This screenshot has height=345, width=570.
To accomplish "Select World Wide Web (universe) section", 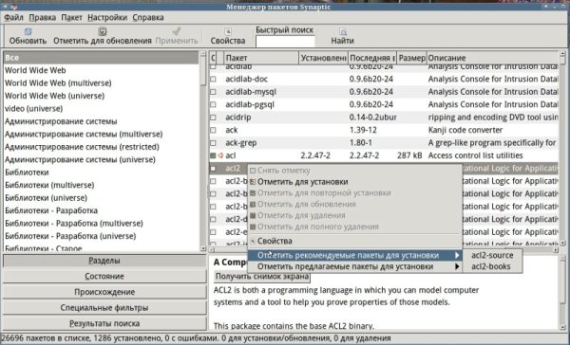I will pos(101,96).
